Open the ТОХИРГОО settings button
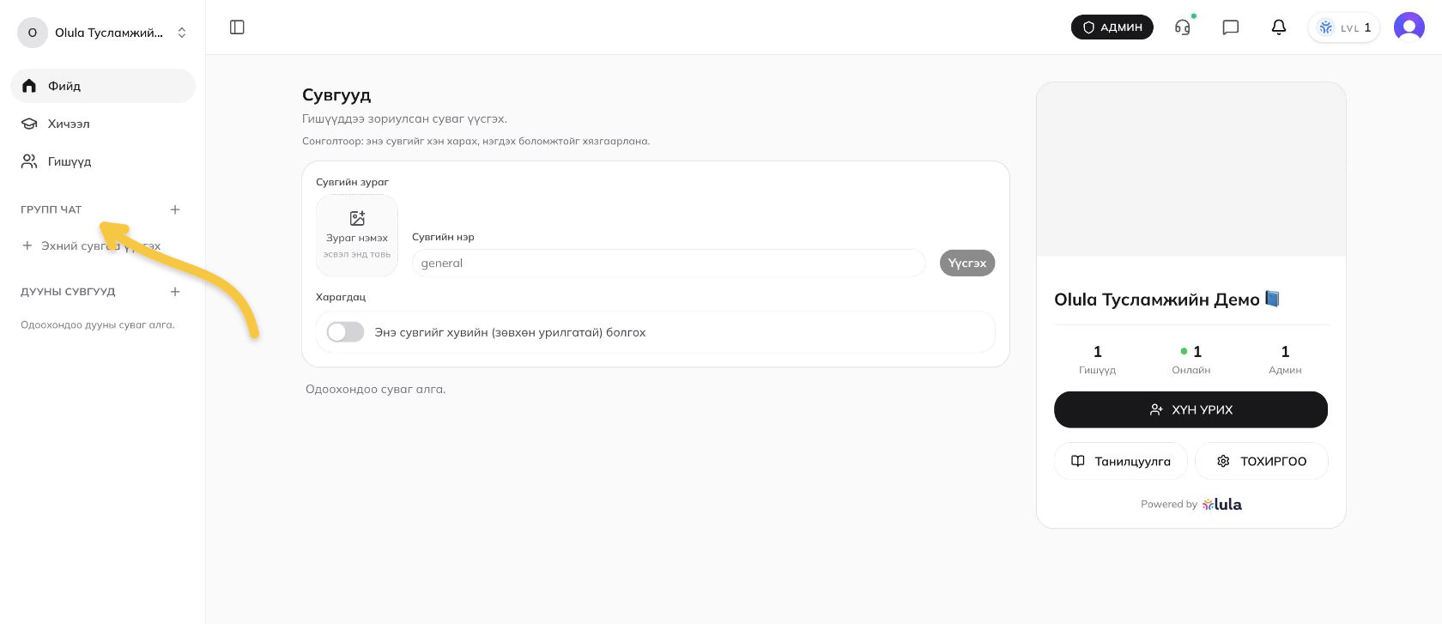Image resolution: width=1442 pixels, height=624 pixels. pyautogui.click(x=1262, y=461)
